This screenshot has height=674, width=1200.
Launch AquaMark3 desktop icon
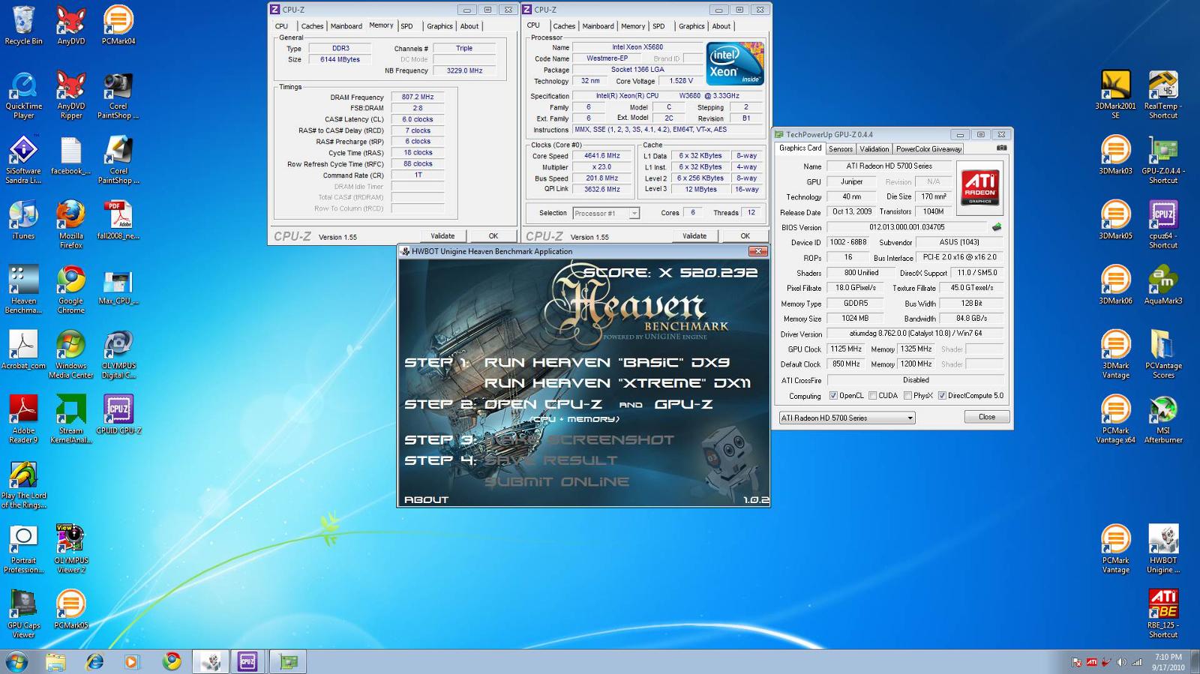point(1162,285)
